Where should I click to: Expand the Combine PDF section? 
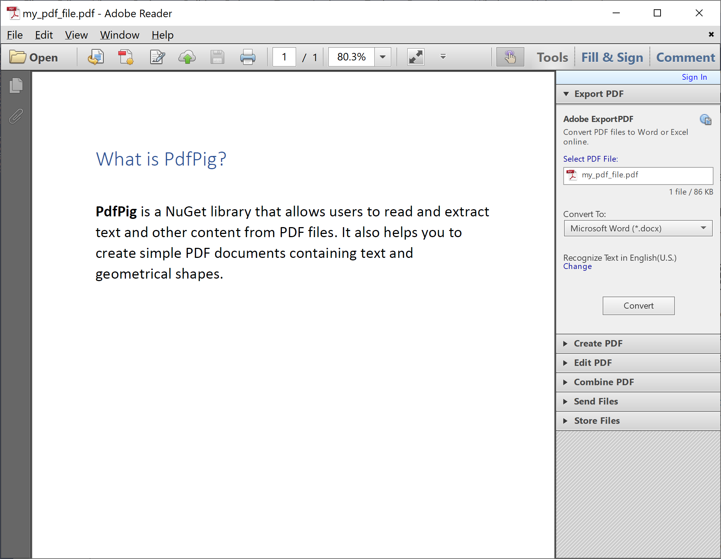[x=604, y=382]
